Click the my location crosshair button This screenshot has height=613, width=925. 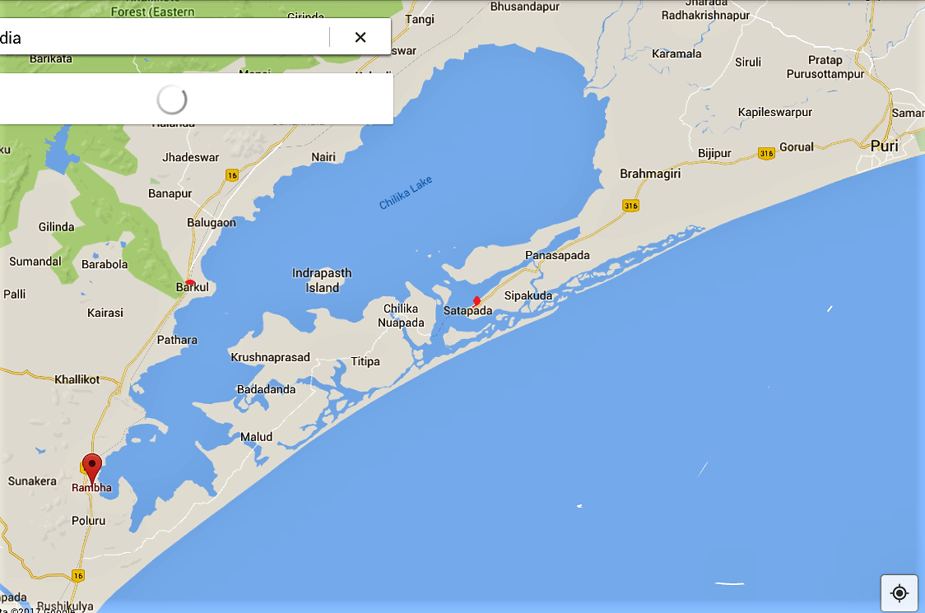[x=899, y=592]
